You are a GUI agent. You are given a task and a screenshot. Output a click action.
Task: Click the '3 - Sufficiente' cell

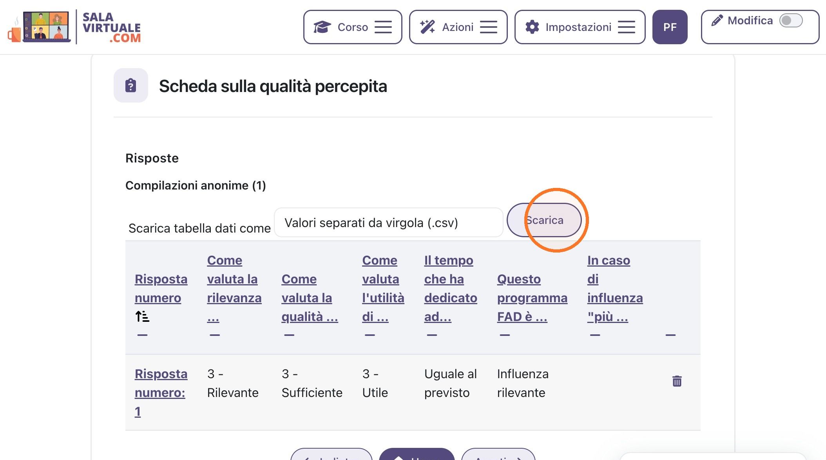(312, 383)
